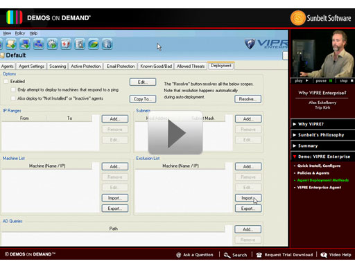Click the Edit button in Options
The height and width of the screenshot is (266, 355).
pos(143,82)
